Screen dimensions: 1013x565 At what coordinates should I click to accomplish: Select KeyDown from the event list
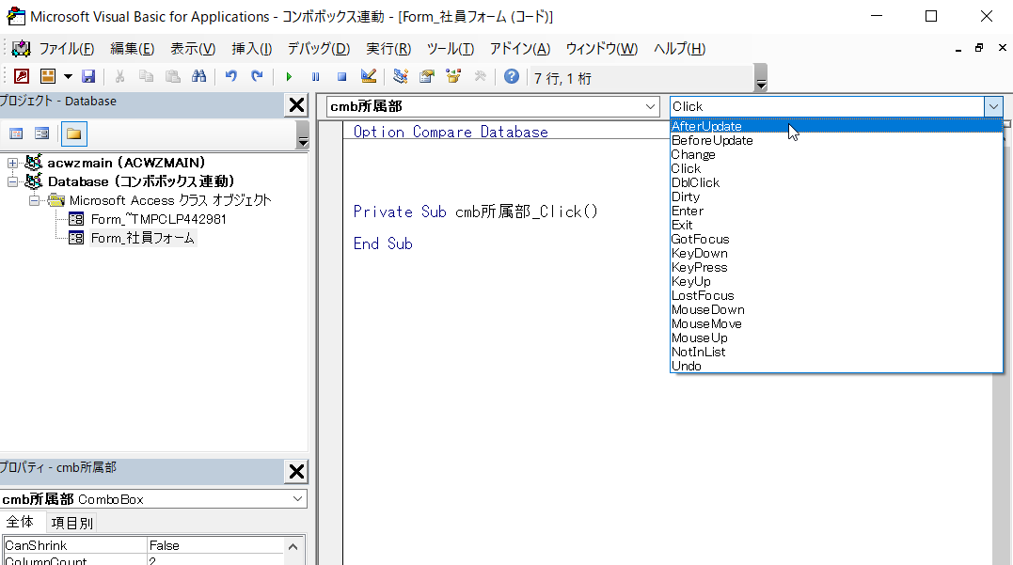pyautogui.click(x=836, y=254)
